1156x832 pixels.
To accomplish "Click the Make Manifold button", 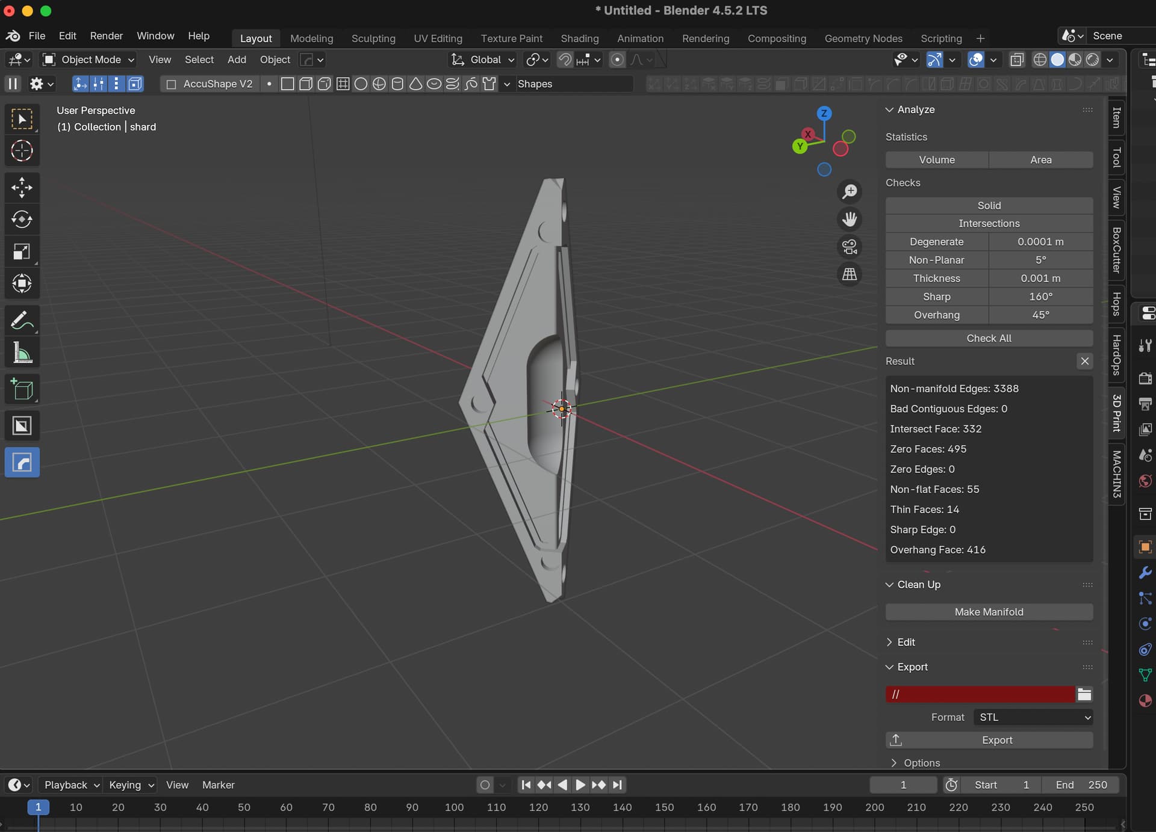I will click(989, 612).
